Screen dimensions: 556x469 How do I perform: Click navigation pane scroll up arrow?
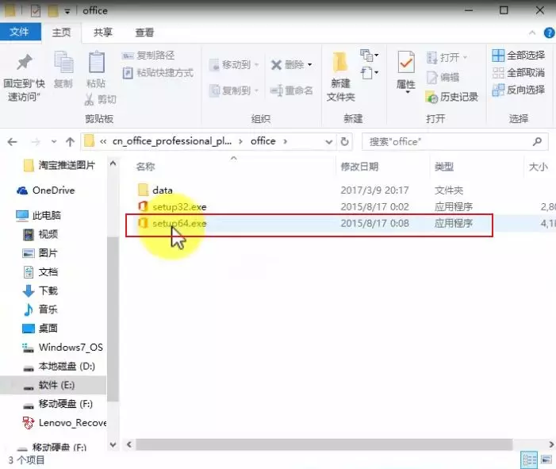[113, 163]
